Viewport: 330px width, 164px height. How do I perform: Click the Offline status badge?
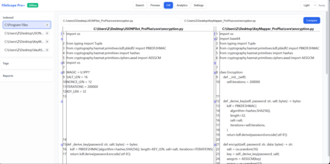[x=33, y=5]
